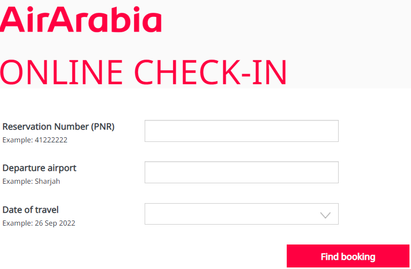Click the chevron arrow in Date of travel
Screen dimensions: 411x269
pos(325,215)
